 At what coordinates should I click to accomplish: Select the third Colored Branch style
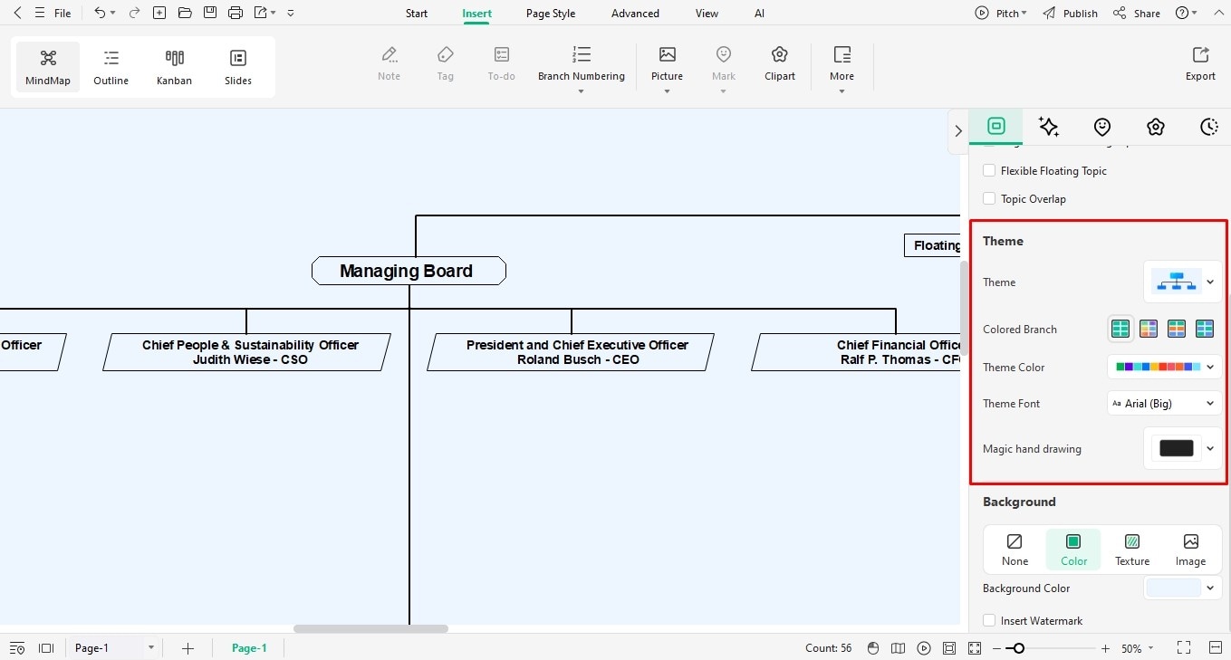(x=1177, y=329)
